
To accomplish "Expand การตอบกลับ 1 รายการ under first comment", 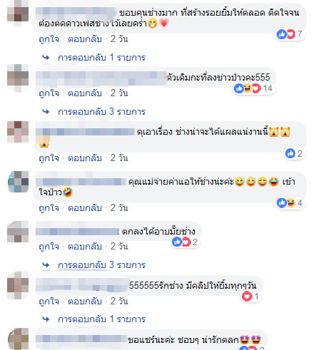I will (x=101, y=58).
